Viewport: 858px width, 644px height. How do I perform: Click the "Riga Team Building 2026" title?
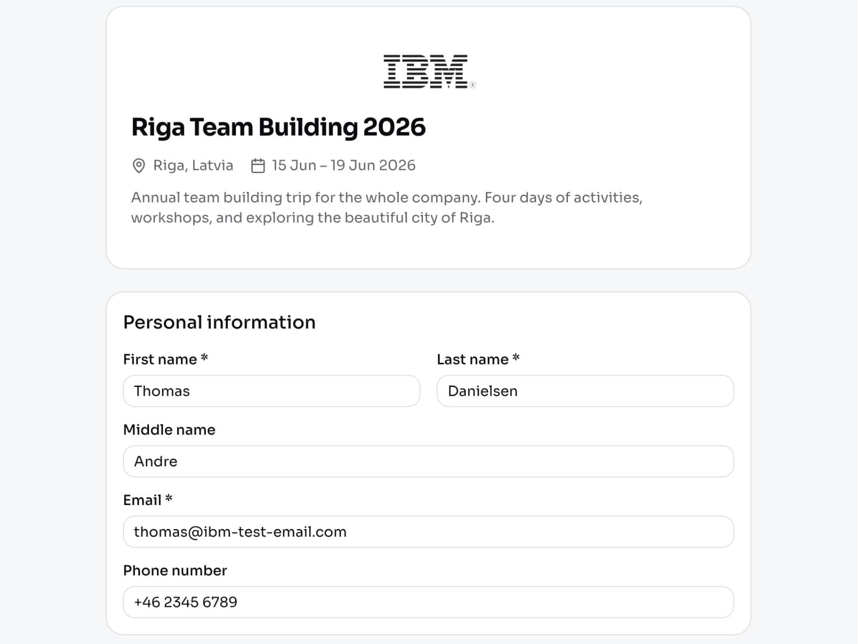coord(278,127)
